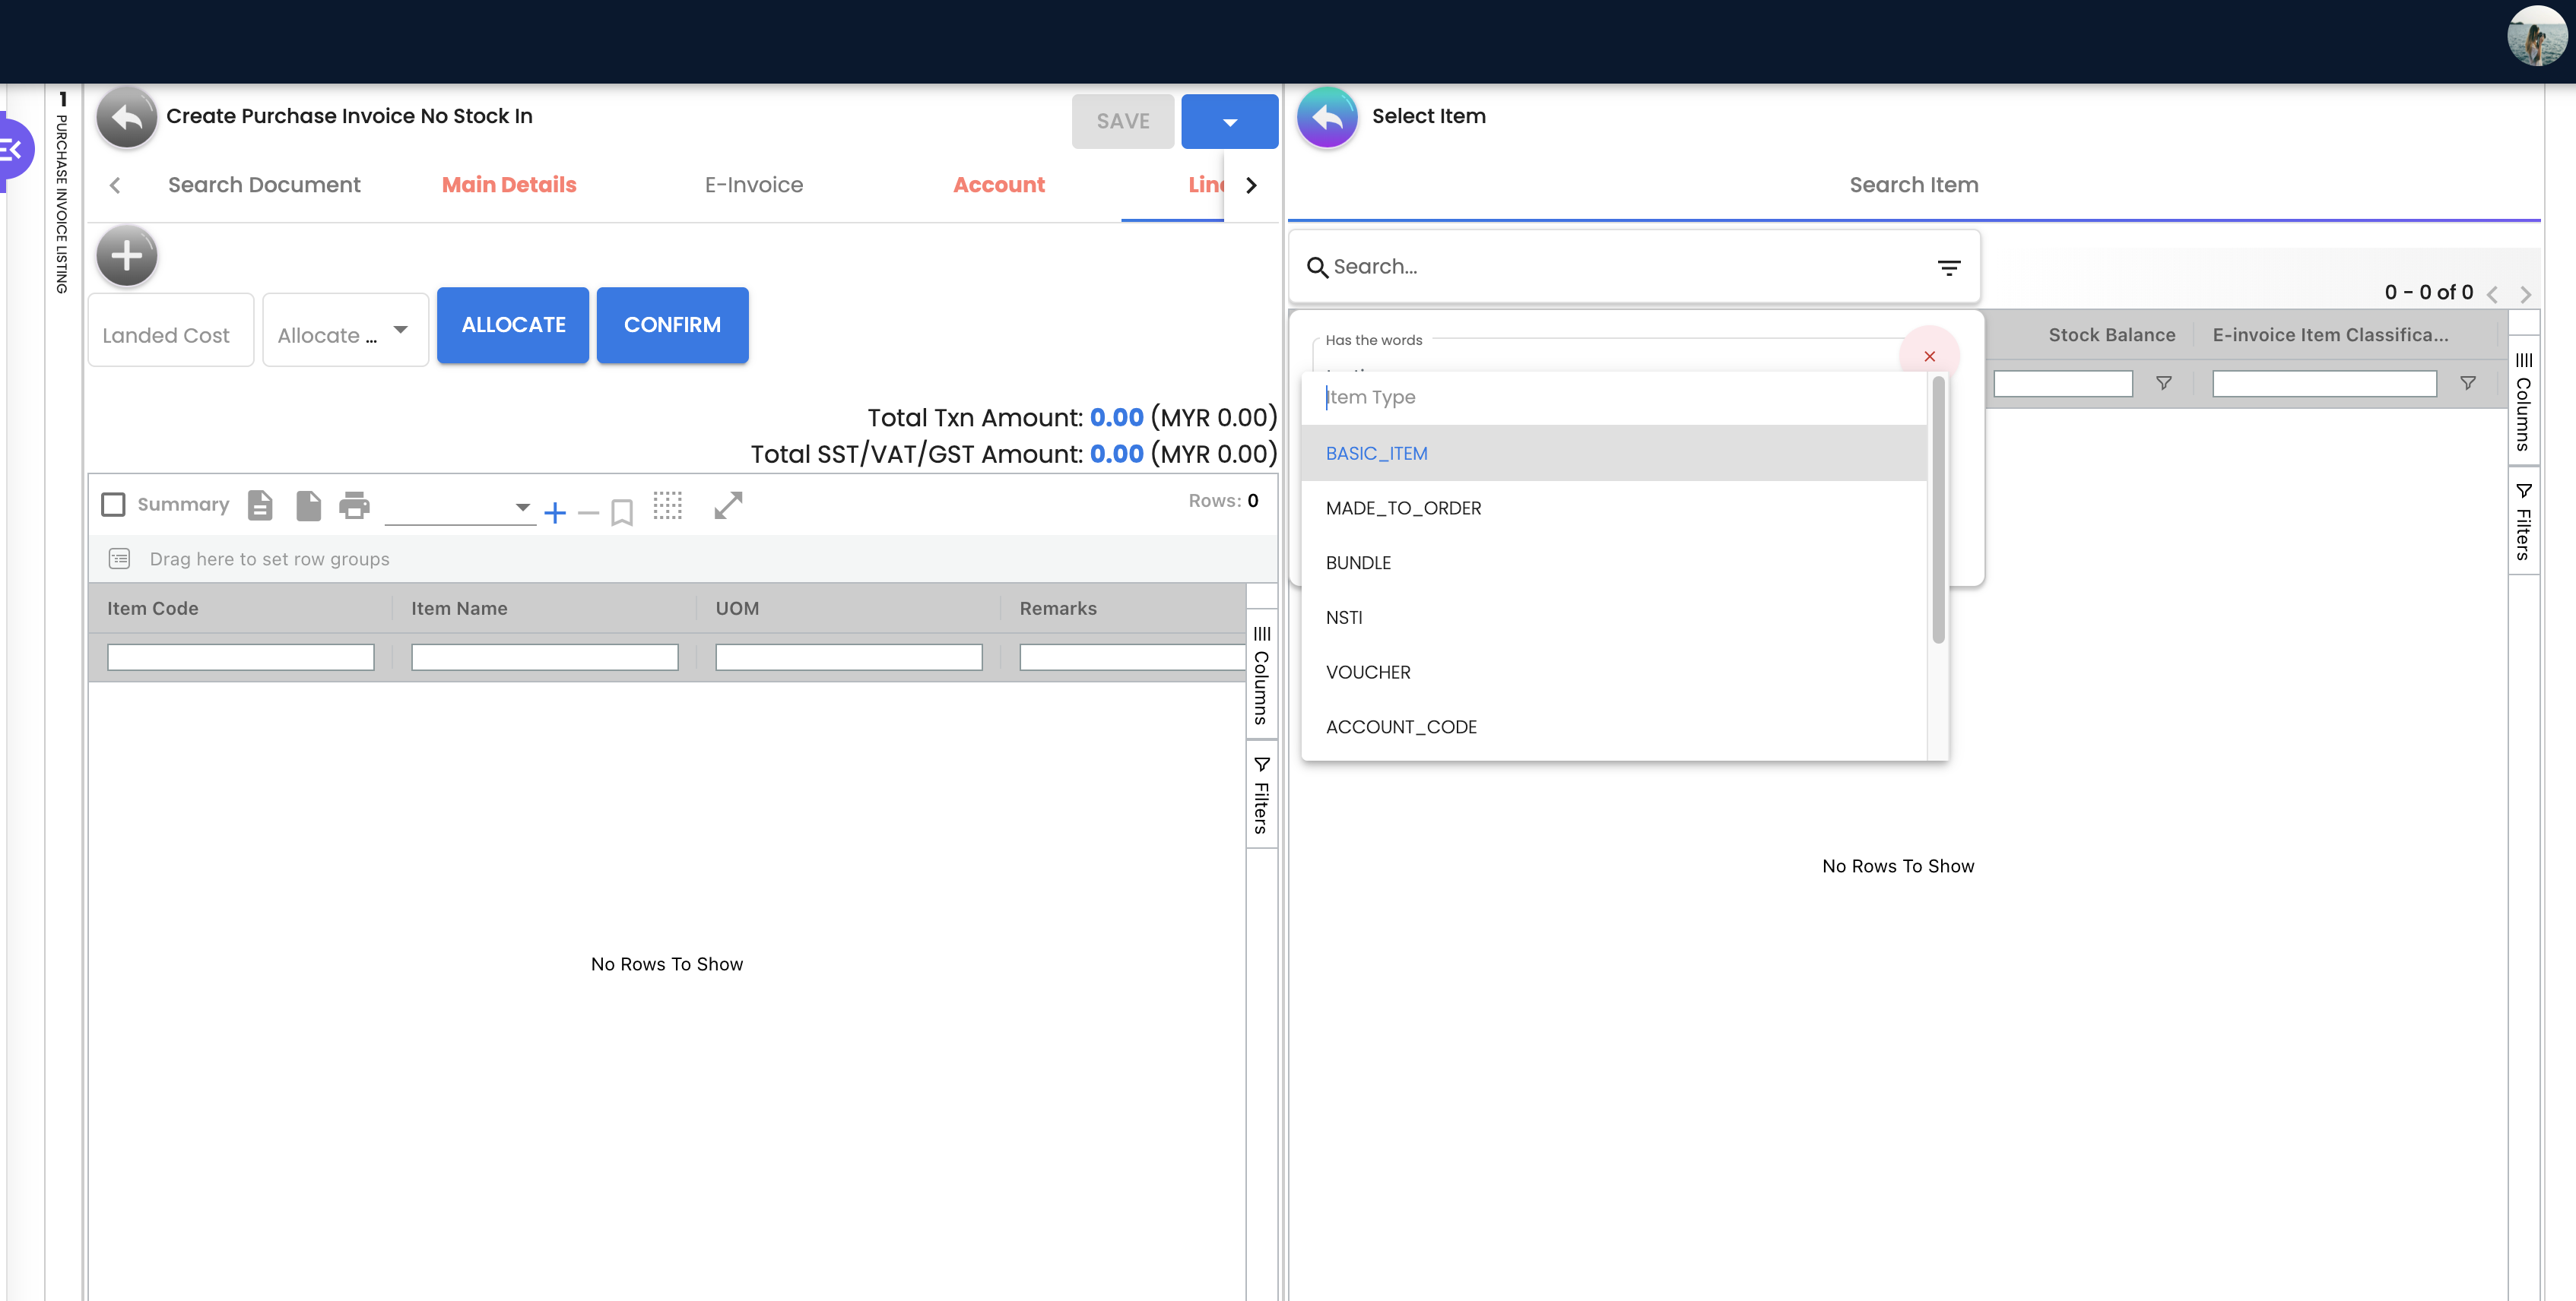Click the ALLOCATE button
Image resolution: width=2576 pixels, height=1301 pixels.
click(x=513, y=324)
